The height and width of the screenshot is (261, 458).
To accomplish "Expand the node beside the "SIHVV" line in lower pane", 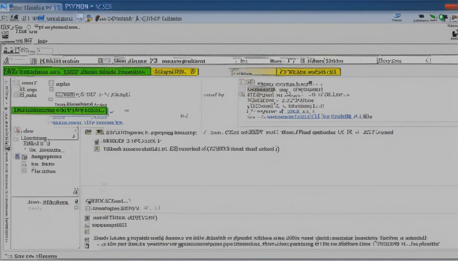I will pos(88,208).
